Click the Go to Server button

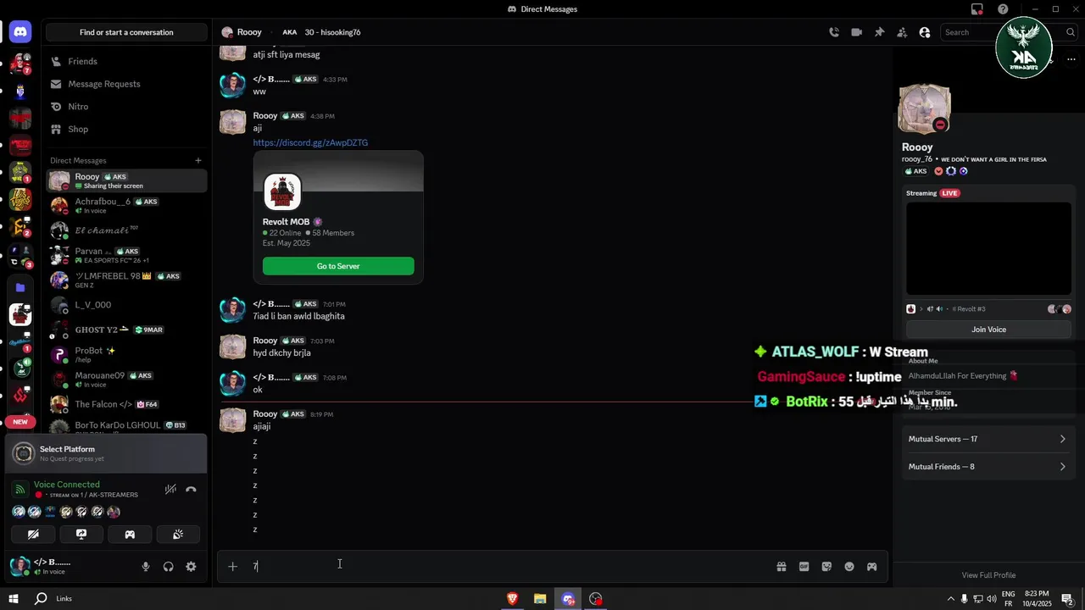[338, 266]
